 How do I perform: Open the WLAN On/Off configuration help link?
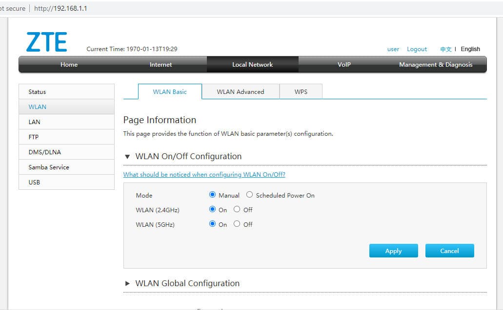(x=204, y=175)
